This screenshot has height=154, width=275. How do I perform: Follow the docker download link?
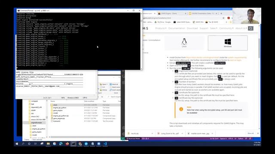[x=202, y=57]
